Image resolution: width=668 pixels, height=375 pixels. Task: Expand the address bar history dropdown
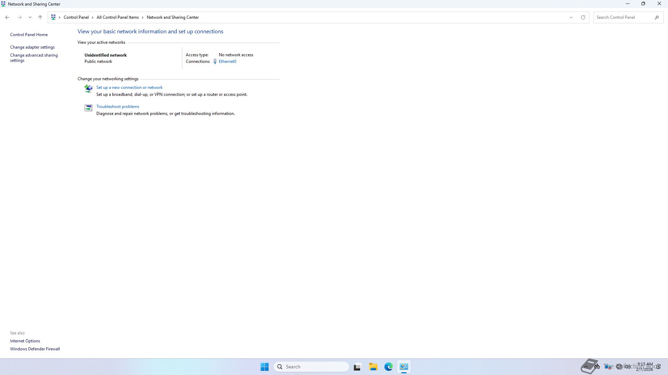(x=571, y=17)
